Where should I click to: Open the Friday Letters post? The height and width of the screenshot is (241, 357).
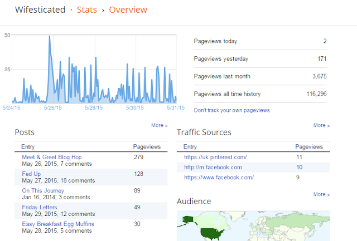[x=40, y=207]
